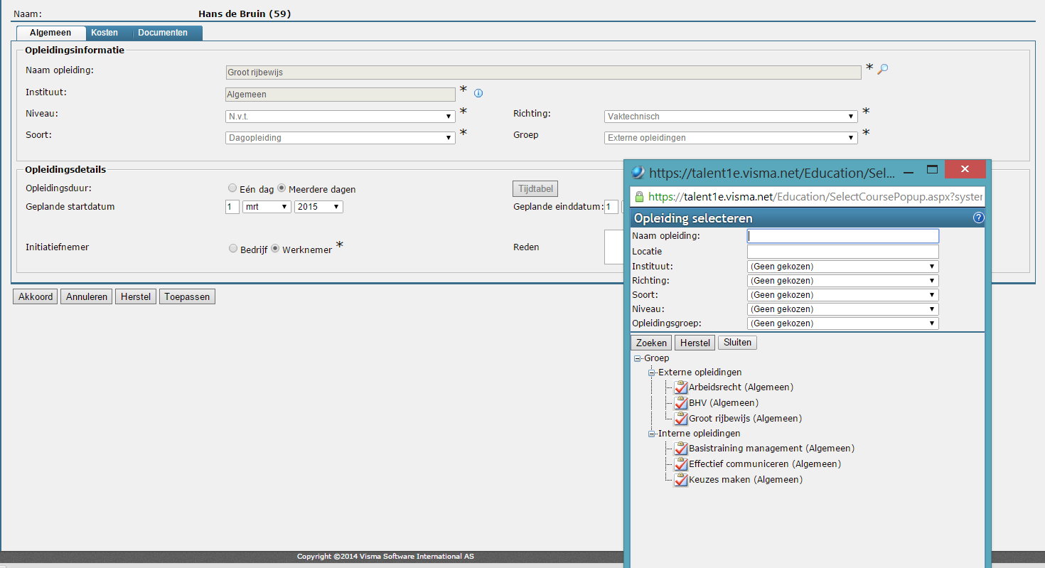1045x568 pixels.
Task: Click the popup Herstel button
Action: (695, 343)
